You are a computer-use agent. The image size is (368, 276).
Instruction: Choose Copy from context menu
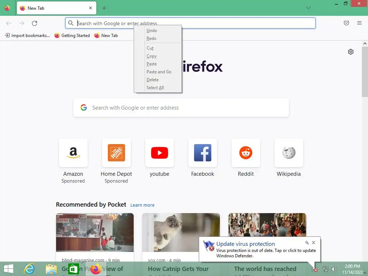click(x=158, y=56)
